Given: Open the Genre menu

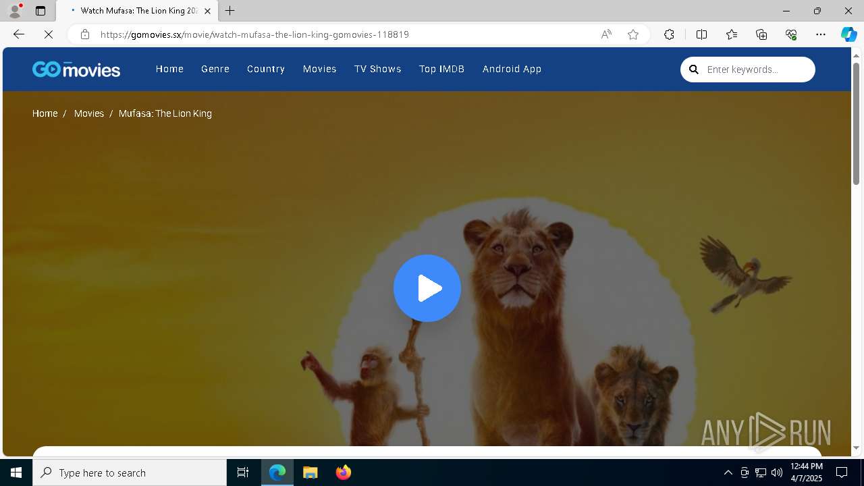Looking at the screenshot, I should coord(215,69).
